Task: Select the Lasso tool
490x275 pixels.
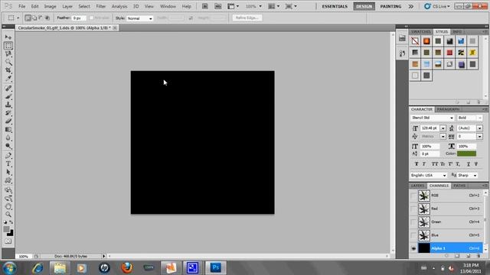Action: coord(8,54)
